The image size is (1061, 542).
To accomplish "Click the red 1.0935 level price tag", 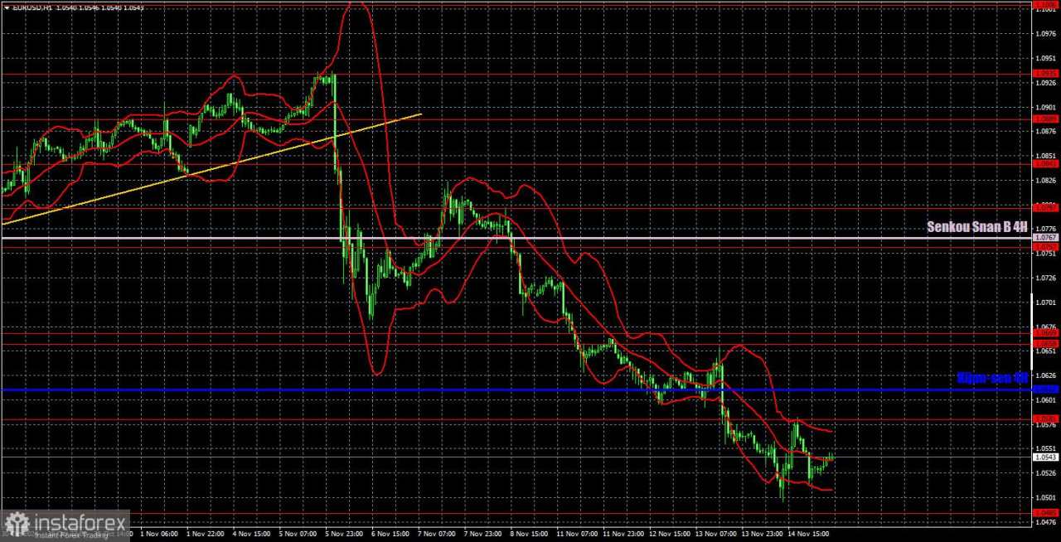I will [x=1044, y=73].
